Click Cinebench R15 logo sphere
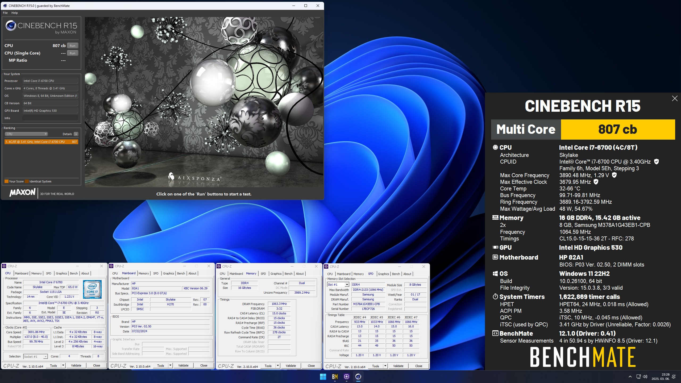Viewport: 681px width, 383px height. coord(11,26)
